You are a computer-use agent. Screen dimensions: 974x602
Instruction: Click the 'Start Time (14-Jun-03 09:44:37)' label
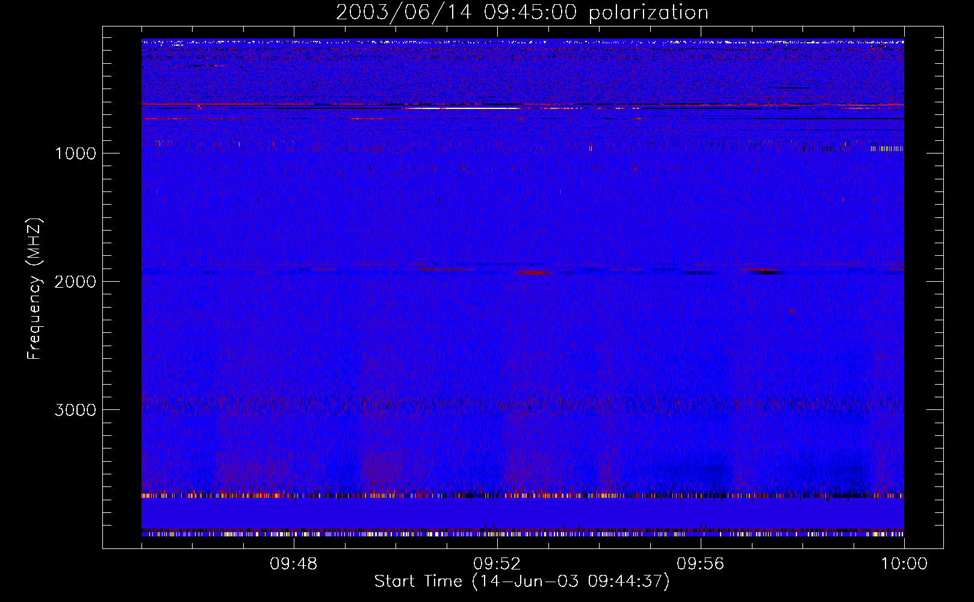[522, 582]
